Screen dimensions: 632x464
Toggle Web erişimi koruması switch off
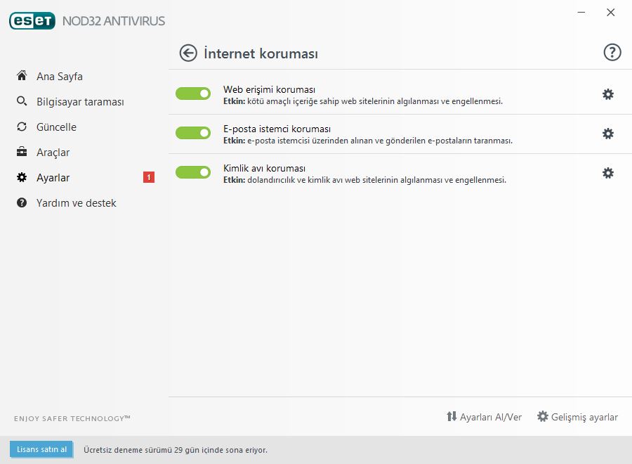193,94
